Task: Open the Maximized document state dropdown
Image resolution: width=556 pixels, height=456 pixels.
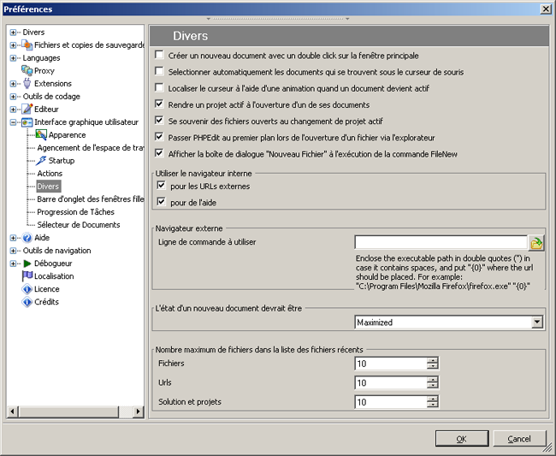Action: 536,323
